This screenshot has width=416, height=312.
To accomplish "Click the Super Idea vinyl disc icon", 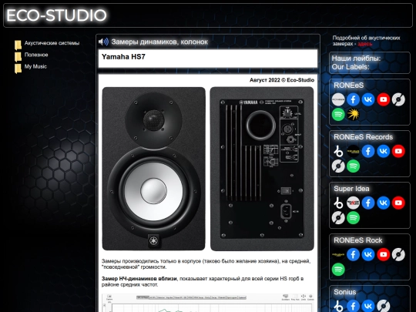I will (338, 218).
